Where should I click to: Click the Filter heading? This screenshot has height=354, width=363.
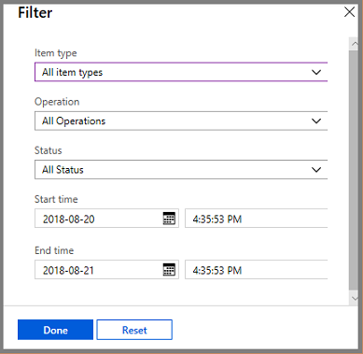click(x=35, y=13)
